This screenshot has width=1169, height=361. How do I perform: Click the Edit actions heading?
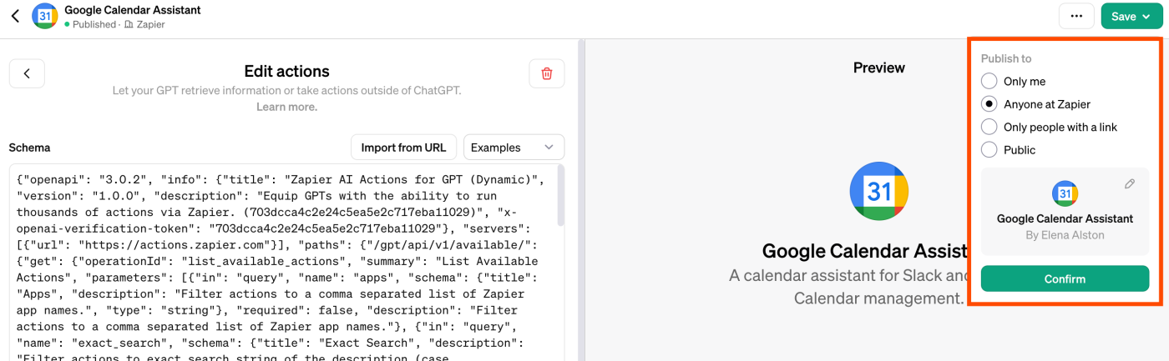tap(286, 72)
